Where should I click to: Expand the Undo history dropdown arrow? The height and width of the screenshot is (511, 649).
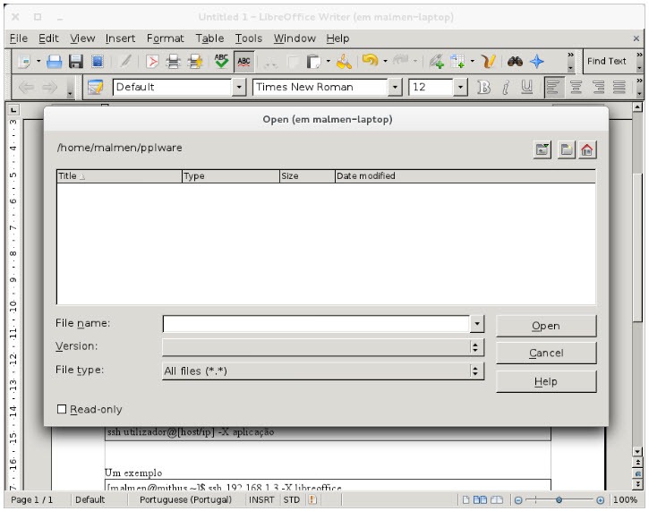[x=385, y=61]
